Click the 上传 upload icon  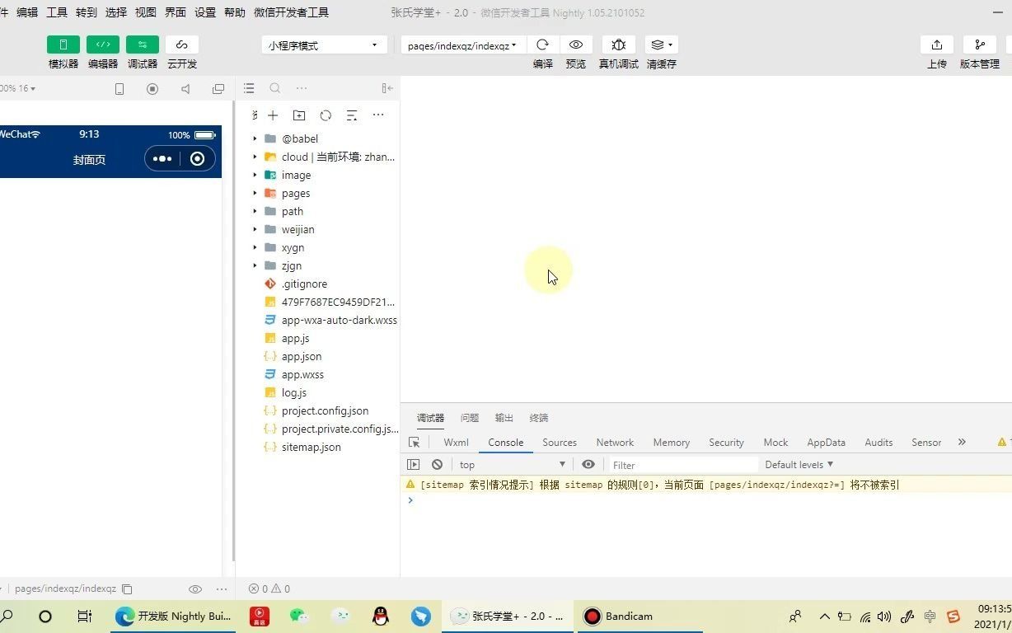(x=937, y=45)
